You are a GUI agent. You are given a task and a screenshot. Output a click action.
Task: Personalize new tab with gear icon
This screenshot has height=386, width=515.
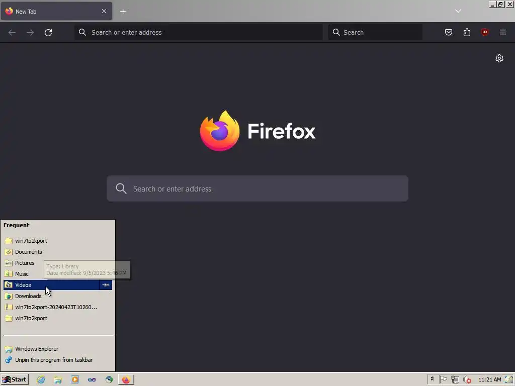499,58
